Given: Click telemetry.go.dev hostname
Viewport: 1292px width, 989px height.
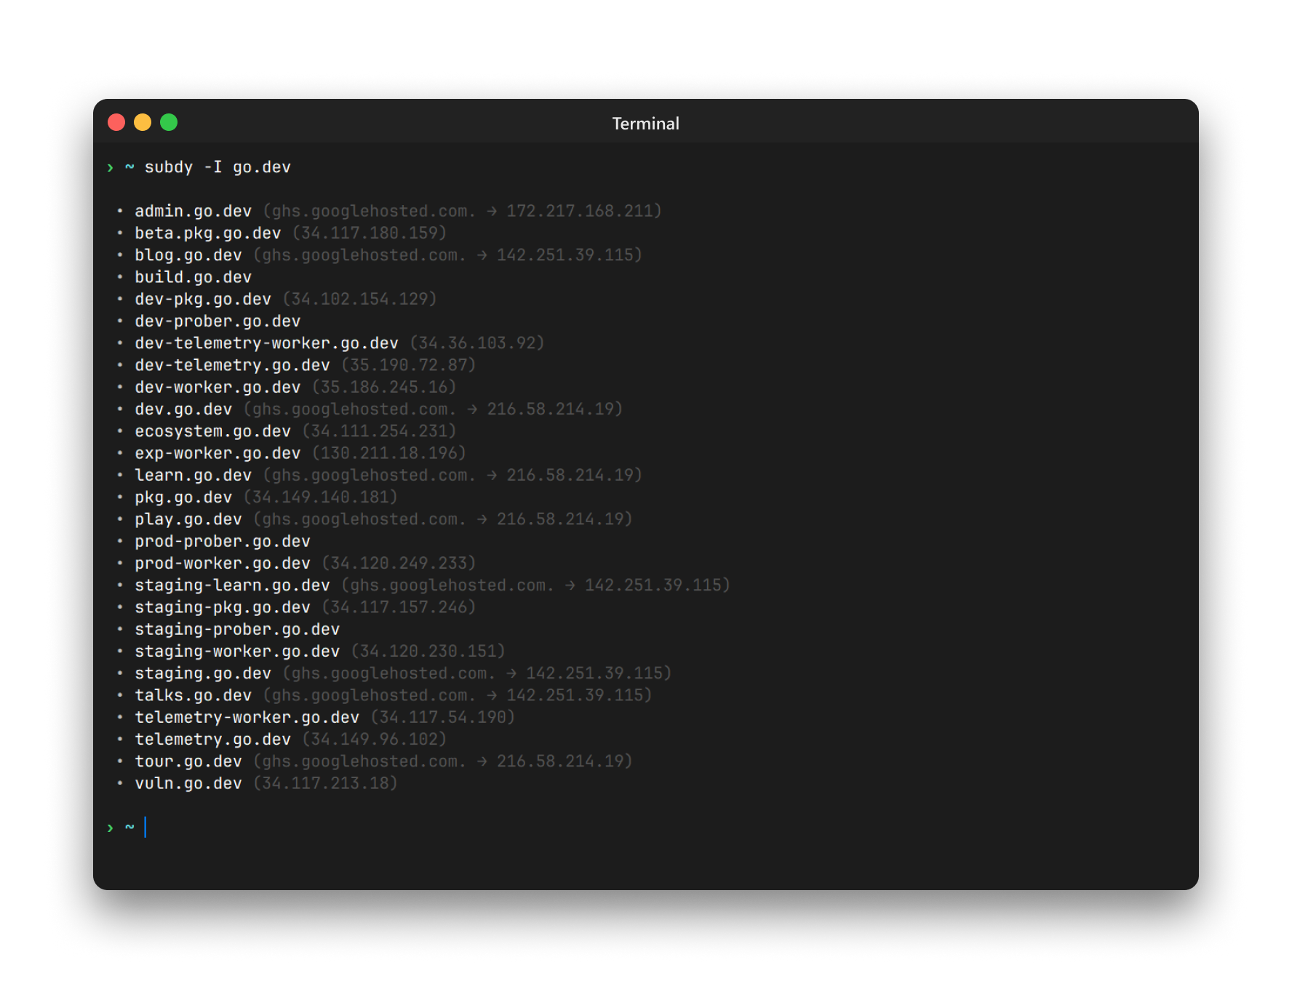Looking at the screenshot, I should pos(212,739).
